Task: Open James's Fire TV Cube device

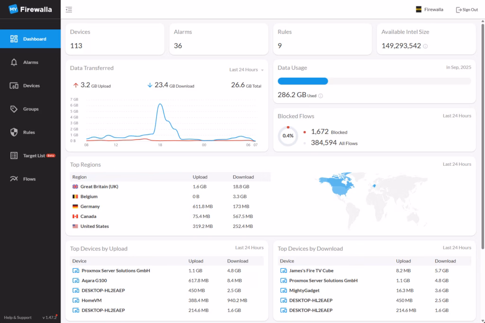Action: pos(311,271)
